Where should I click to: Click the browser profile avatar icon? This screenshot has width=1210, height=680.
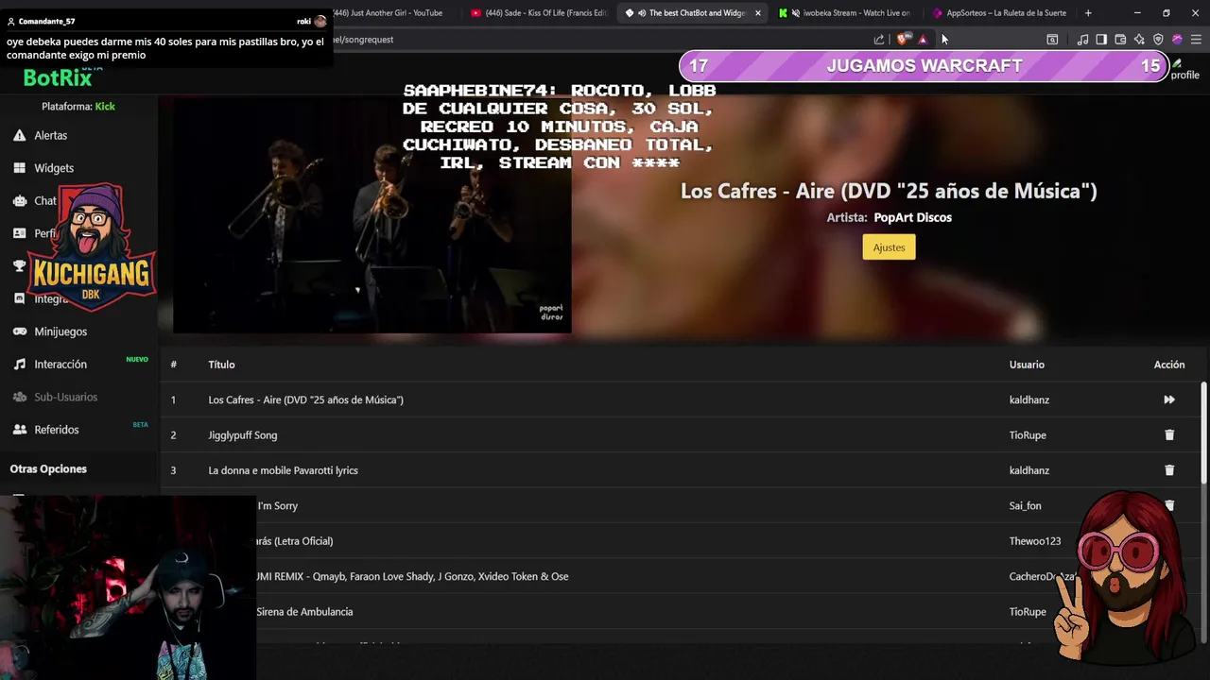(x=1177, y=40)
